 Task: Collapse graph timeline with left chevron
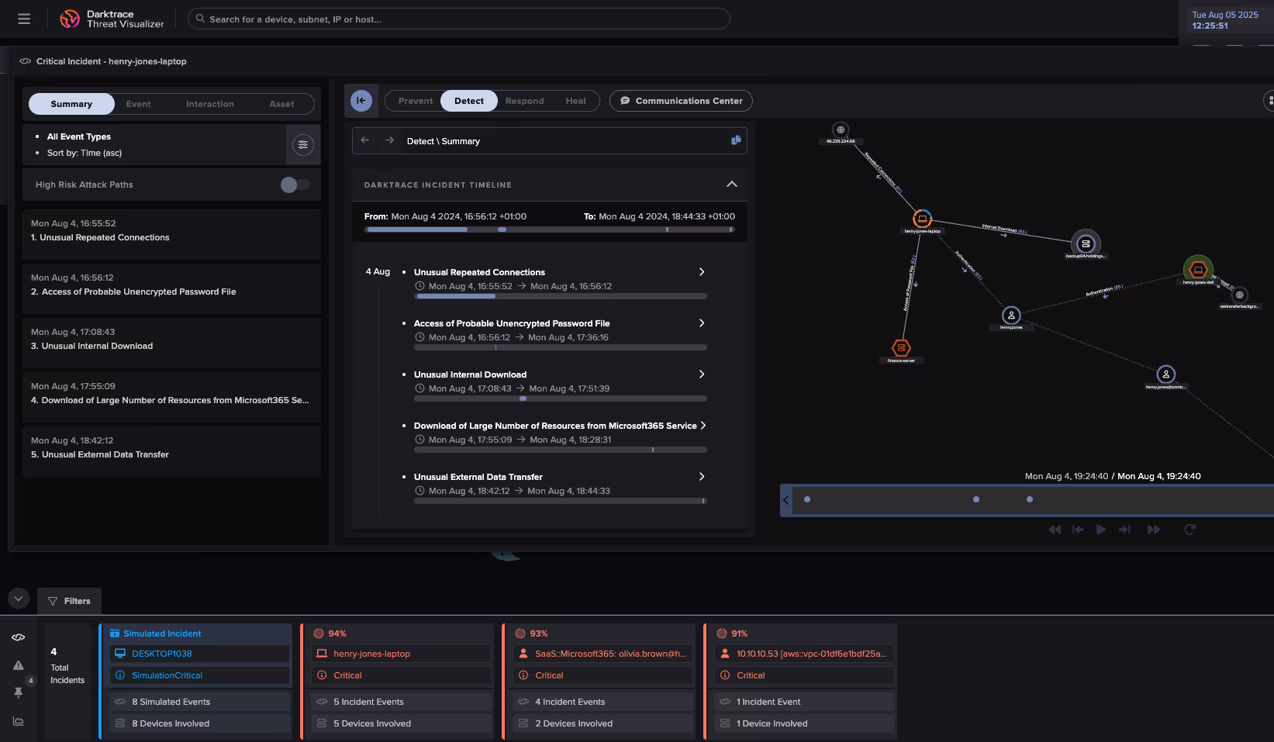point(786,500)
